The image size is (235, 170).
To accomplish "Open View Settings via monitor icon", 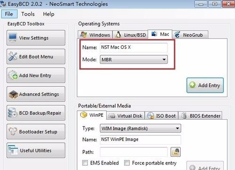I will point(13,38).
